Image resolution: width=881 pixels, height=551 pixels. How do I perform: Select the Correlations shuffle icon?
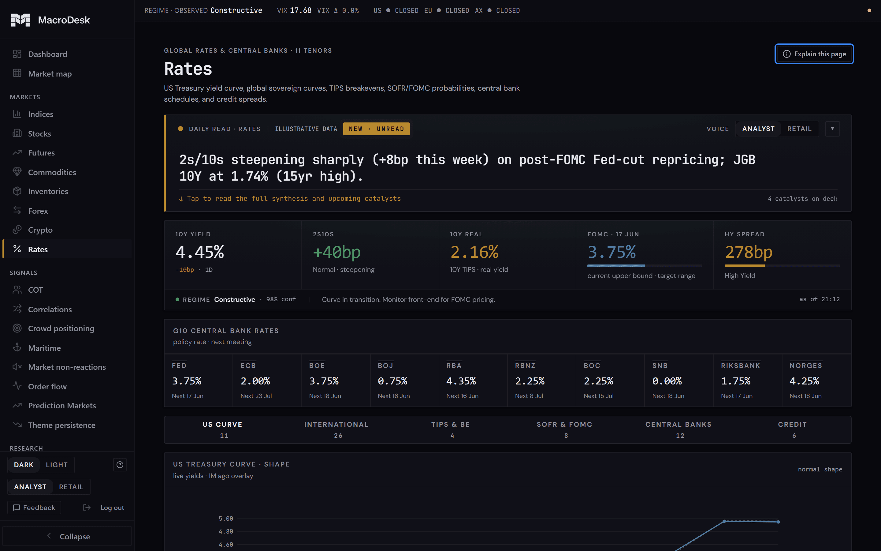pos(17,309)
